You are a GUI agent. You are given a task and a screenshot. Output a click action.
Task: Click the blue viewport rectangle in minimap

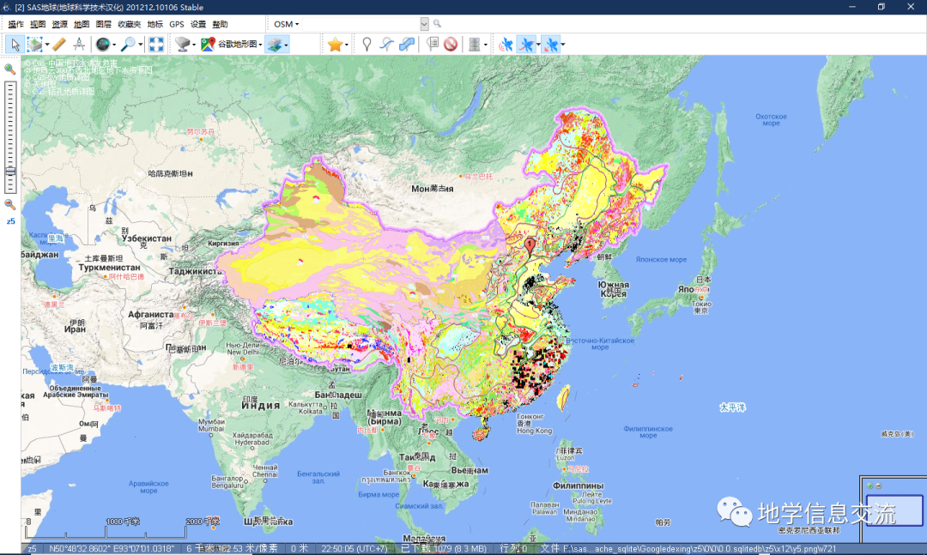tap(894, 510)
